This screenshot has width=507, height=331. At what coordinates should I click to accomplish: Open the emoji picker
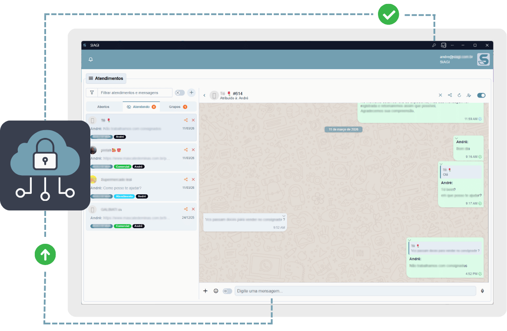coord(216,291)
